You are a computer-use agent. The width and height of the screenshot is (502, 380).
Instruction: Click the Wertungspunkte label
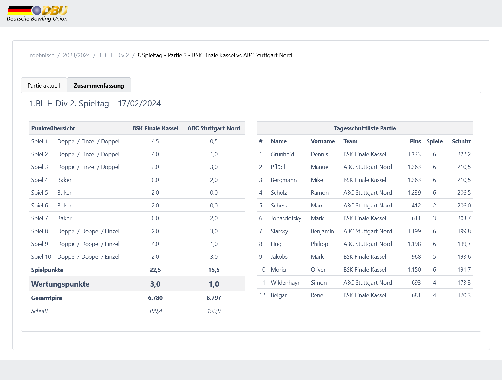point(60,284)
